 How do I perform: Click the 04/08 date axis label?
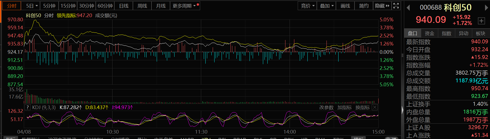pyautogui.click(x=24, y=132)
